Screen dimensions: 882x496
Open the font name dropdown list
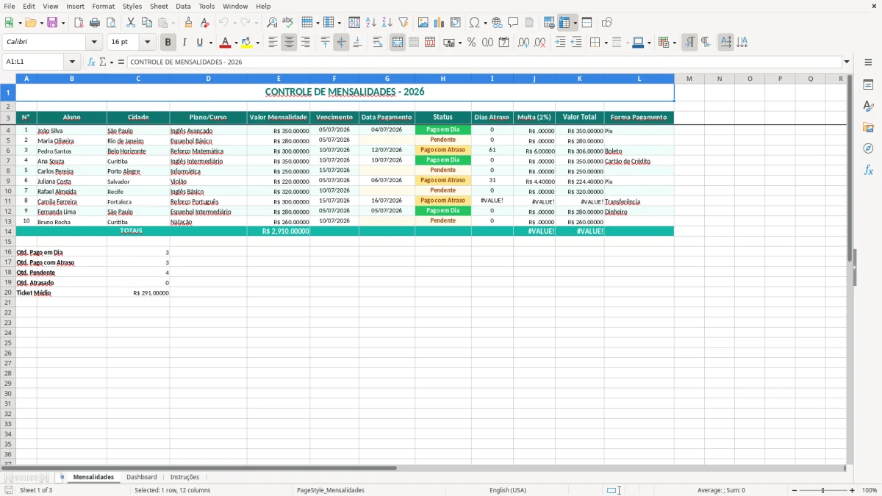94,43
